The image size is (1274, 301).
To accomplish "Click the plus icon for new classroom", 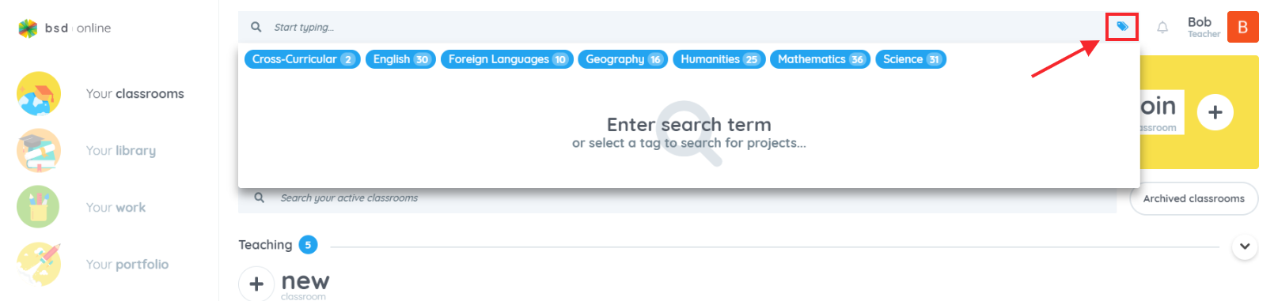I will click(256, 284).
